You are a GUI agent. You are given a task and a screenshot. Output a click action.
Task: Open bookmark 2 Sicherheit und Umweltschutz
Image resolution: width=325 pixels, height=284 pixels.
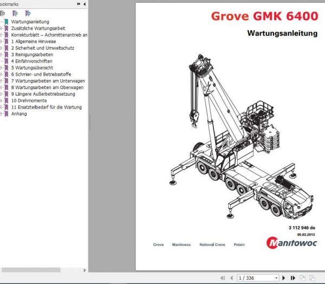[42, 48]
